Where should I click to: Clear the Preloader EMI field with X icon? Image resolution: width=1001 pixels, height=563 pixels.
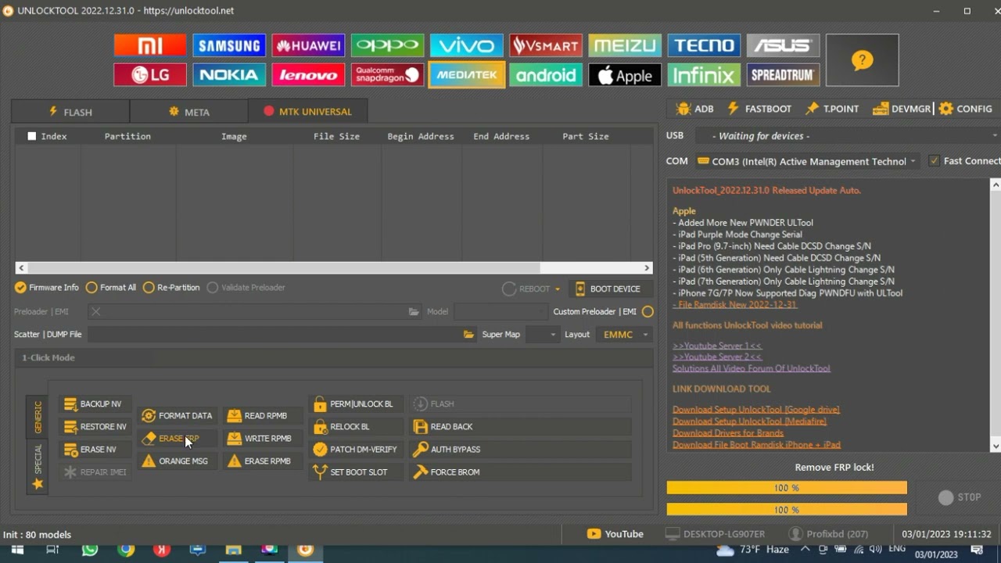[95, 311]
